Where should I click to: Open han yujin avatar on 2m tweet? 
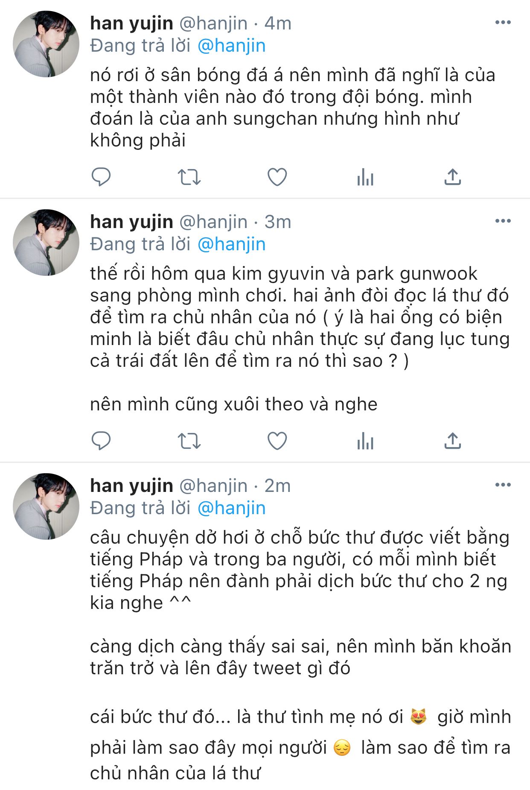pos(46,506)
